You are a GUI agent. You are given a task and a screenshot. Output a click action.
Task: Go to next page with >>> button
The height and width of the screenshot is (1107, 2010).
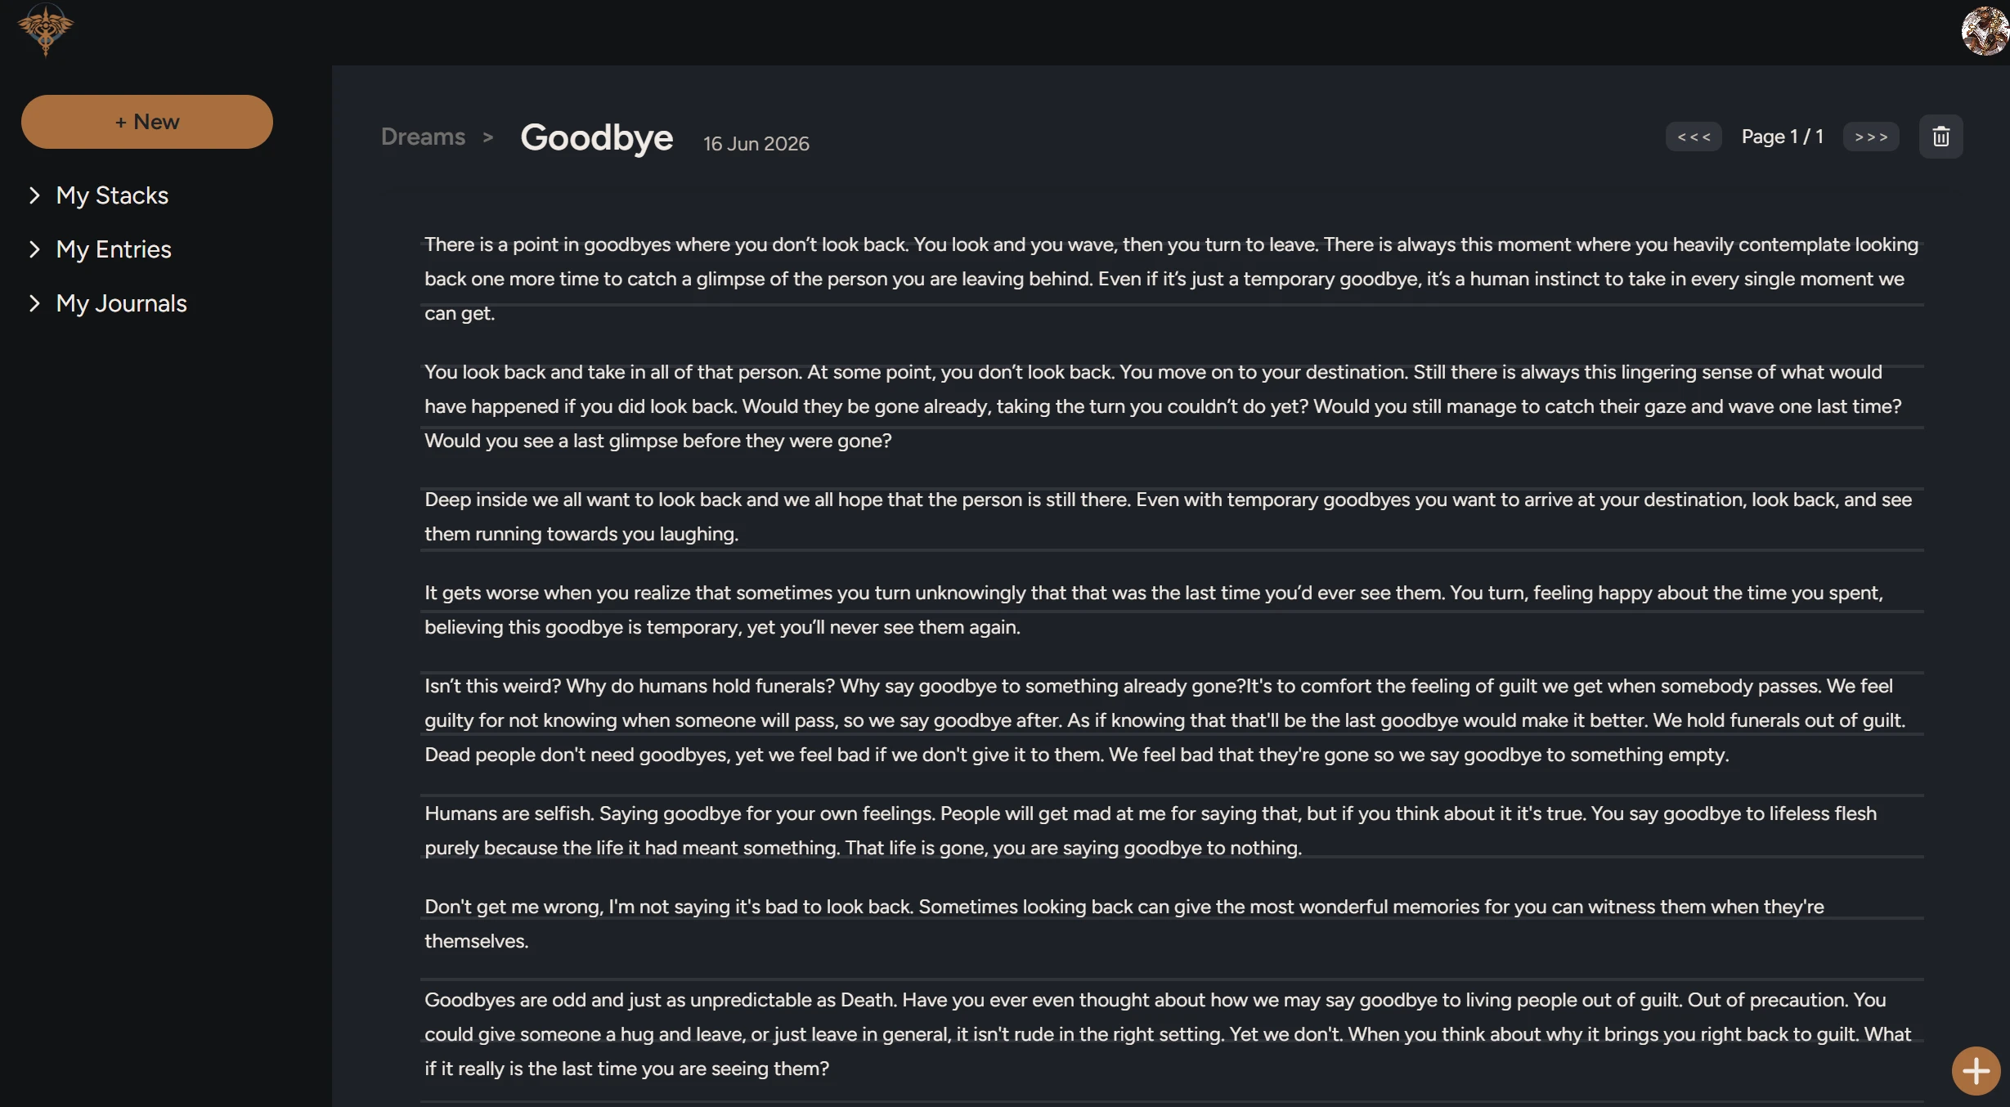pos(1871,137)
